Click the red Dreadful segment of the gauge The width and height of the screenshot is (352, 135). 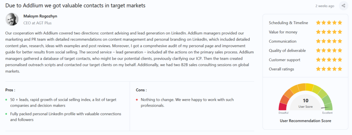(283, 106)
